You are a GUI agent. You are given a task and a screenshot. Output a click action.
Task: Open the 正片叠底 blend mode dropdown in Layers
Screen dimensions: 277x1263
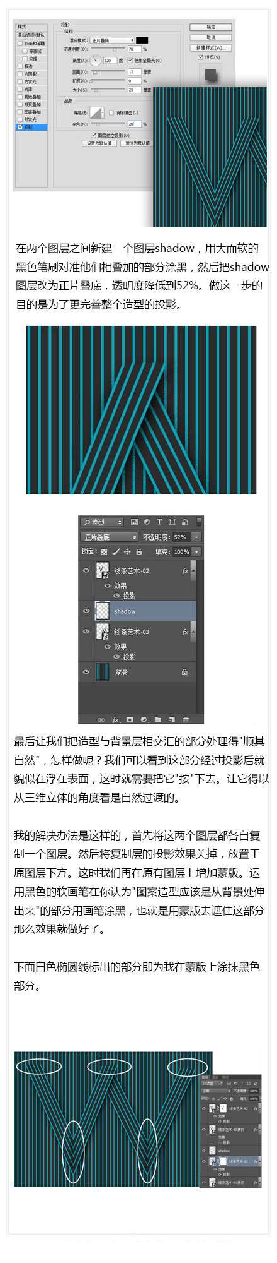[109, 537]
